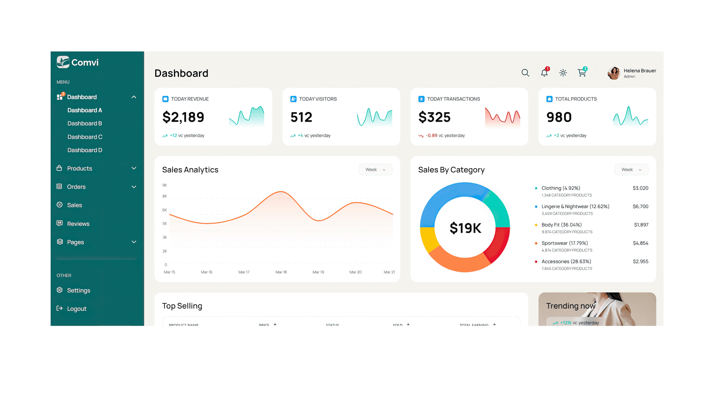Select Dashboard B from the sidebar
This screenshot has width=725, height=408.
coord(85,123)
